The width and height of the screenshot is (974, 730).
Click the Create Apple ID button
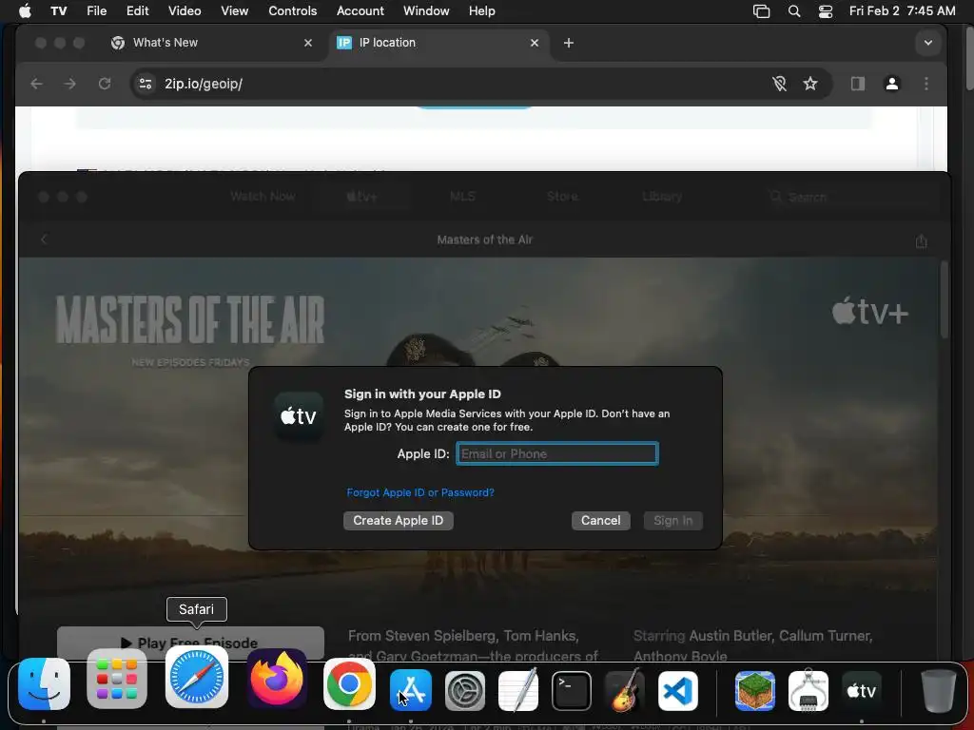(399, 520)
